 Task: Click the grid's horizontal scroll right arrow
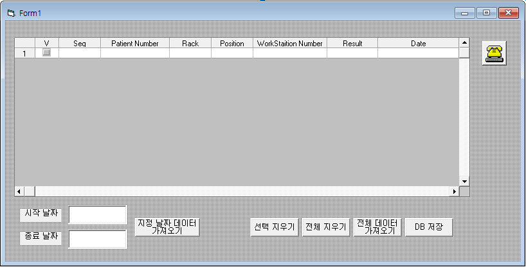coord(454,191)
